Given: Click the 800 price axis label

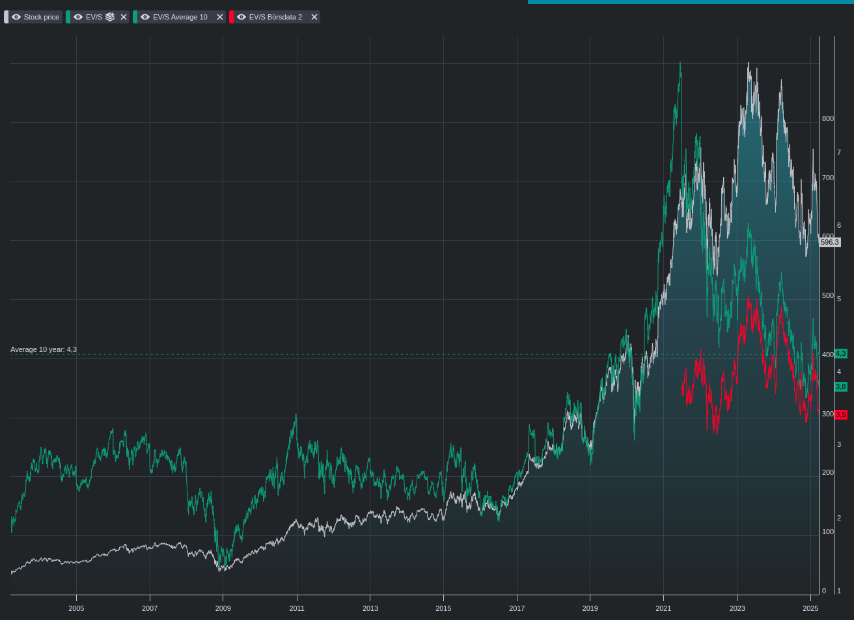Looking at the screenshot, I should 828,118.
